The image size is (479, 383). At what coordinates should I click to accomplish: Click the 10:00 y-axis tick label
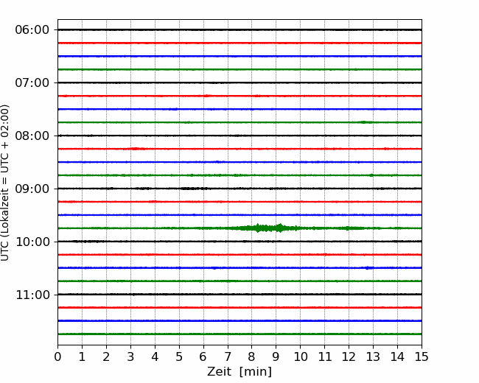coord(32,242)
